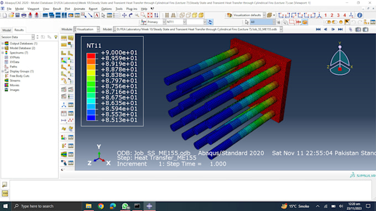The height and width of the screenshot is (211, 376).
Task: Click the Cycle Views arrows icon
Action: [156, 15]
